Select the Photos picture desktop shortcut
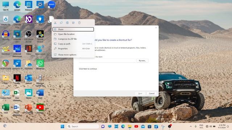The width and height of the screenshot is (232, 130). click(x=29, y=94)
